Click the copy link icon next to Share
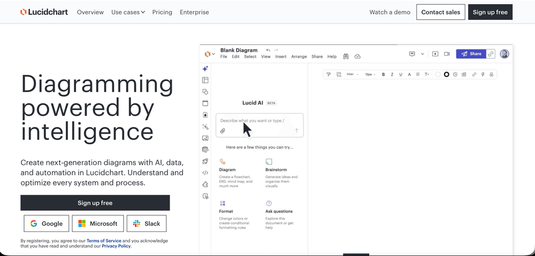The height and width of the screenshot is (256, 535). tap(491, 54)
